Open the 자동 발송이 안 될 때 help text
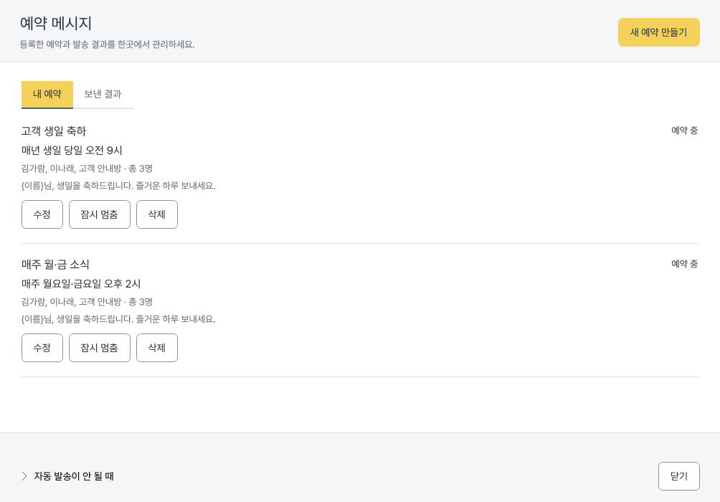Viewport: 720px width, 502px height. [x=74, y=476]
